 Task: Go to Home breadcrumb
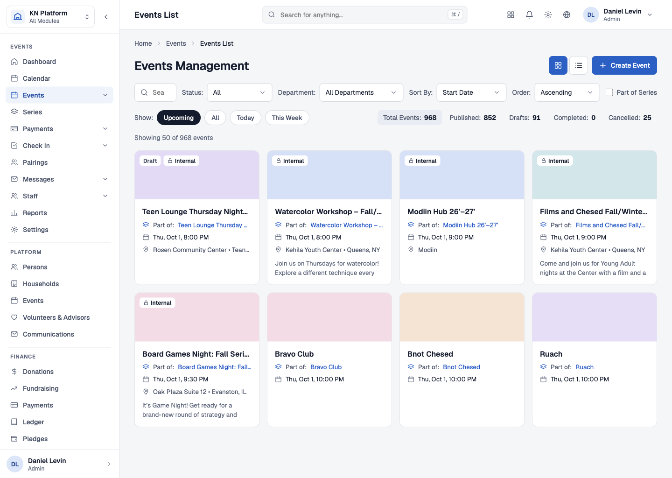click(x=143, y=43)
